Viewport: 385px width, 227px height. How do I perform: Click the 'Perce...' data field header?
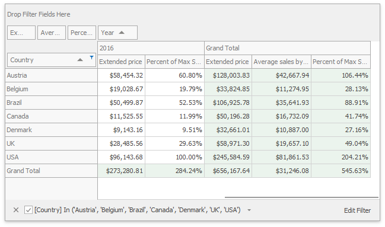82,33
